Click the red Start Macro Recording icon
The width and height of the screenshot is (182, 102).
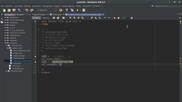click(115, 18)
